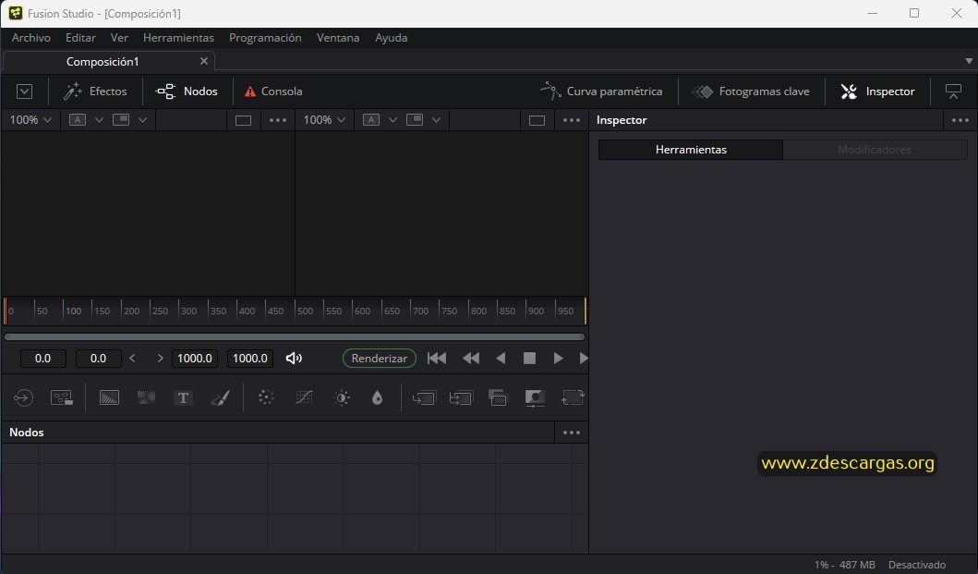This screenshot has height=574, width=978.
Task: Click the node-pipeline icon beside the Loader tool
Action: tap(62, 397)
